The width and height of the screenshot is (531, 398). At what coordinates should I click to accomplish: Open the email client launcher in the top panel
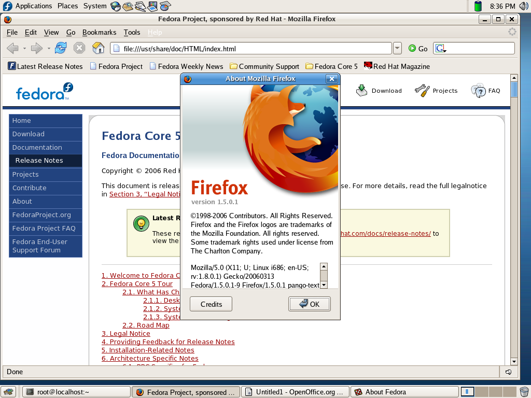pyautogui.click(x=128, y=6)
